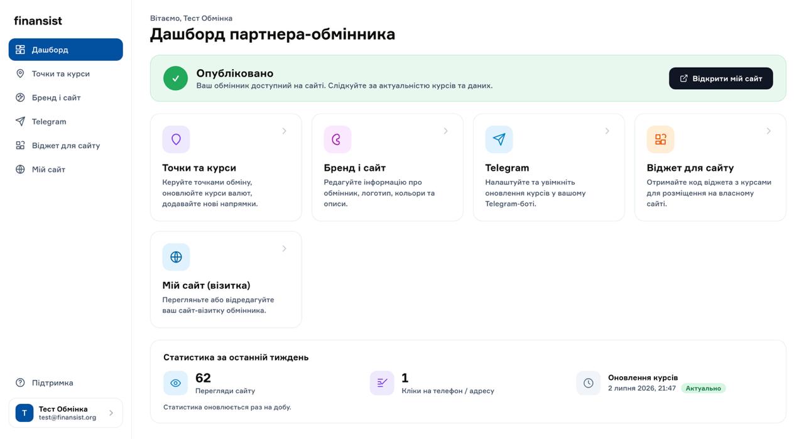Screen dimensions: 804x439
Task: Click the Вітаємо, Тест Обмінка greeting
Action: (x=191, y=18)
